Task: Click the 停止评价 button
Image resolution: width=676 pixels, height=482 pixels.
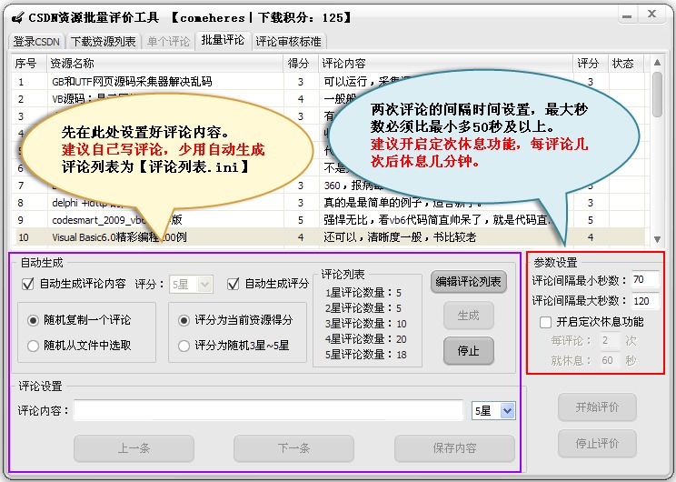Action: [x=597, y=443]
